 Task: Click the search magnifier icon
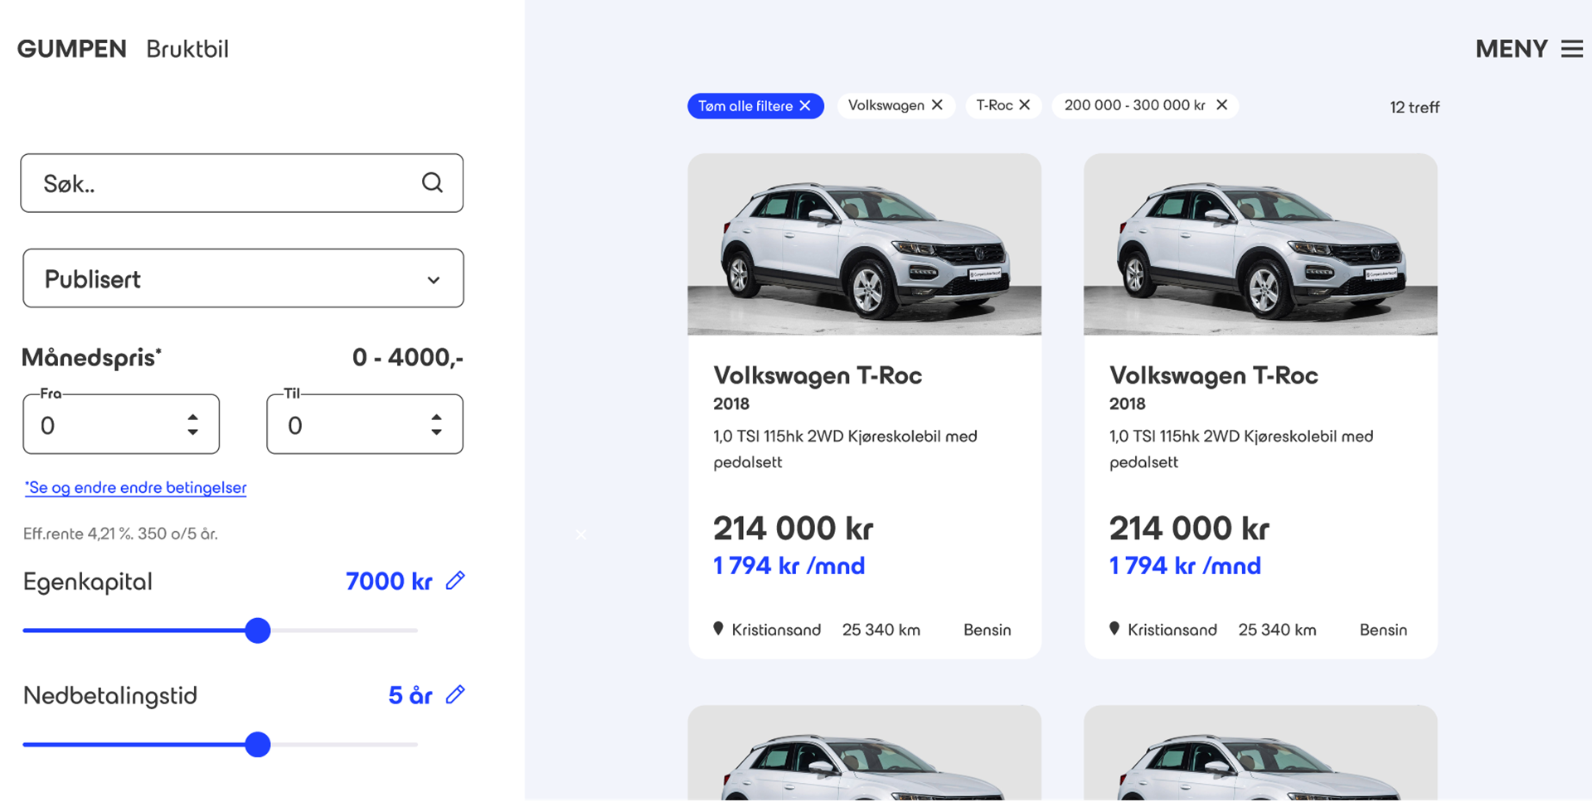tap(432, 183)
